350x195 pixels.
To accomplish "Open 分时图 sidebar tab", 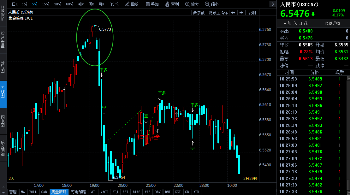I will pos(3,67).
